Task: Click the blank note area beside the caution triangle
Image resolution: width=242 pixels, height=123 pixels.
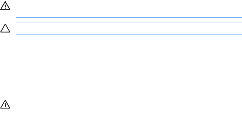Action: point(129,29)
